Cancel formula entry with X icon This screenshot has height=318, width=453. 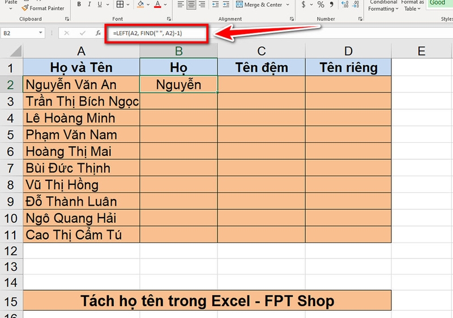tap(66, 33)
